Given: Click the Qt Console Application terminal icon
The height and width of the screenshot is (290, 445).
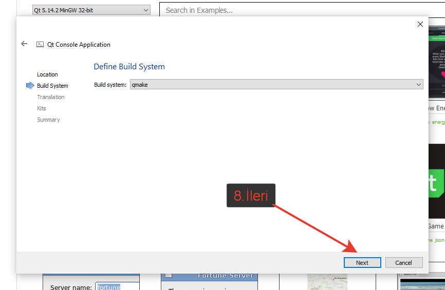Looking at the screenshot, I should pos(40,45).
